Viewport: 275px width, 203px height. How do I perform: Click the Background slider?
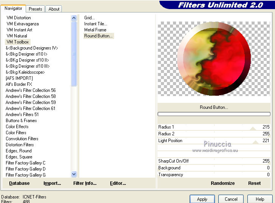[214, 168]
